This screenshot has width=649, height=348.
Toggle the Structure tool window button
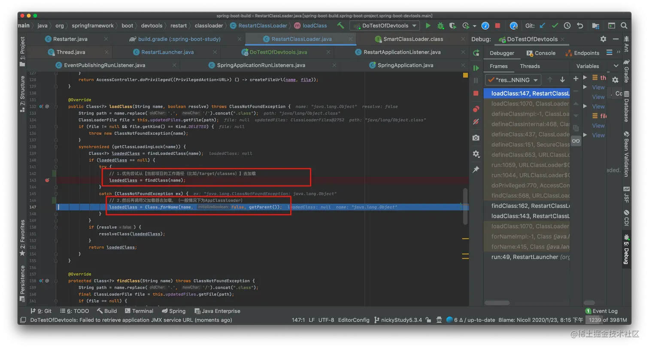(22, 94)
